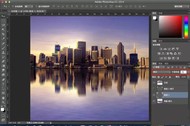Enable the 显示变换控件 checkbox
The height and width of the screenshot is (126, 190).
[x=36, y=6]
